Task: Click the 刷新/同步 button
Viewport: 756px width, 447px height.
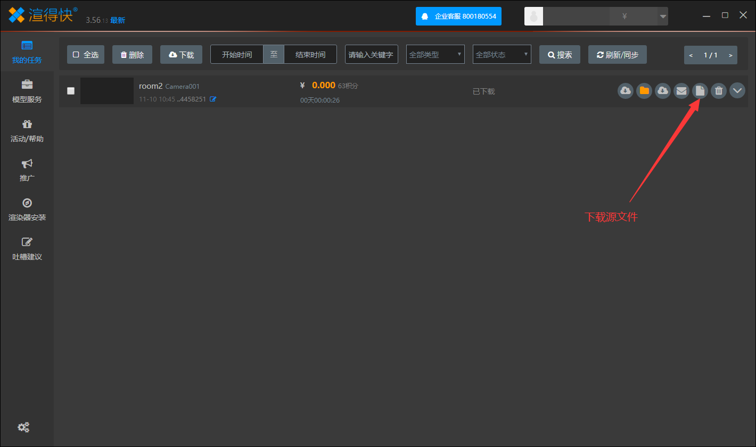Action: (617, 55)
